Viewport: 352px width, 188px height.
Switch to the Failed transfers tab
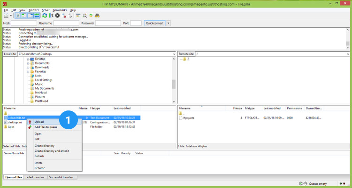pos(35,177)
